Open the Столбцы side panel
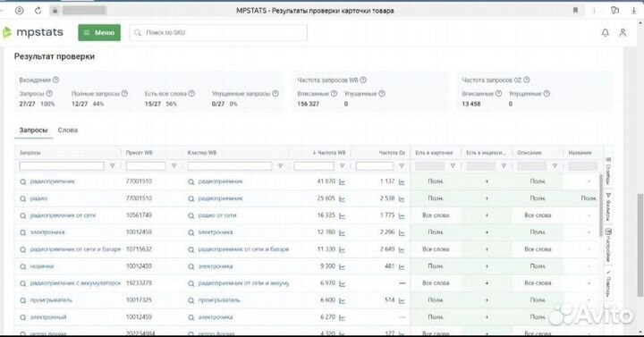This screenshot has height=337, width=644. pos(608,171)
